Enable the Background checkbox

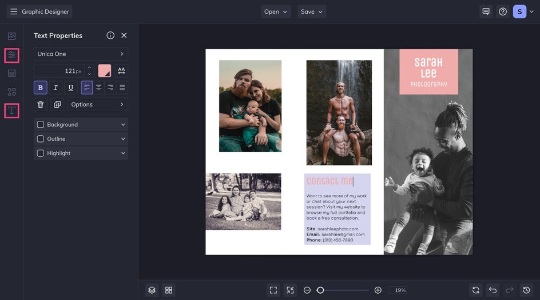40,124
